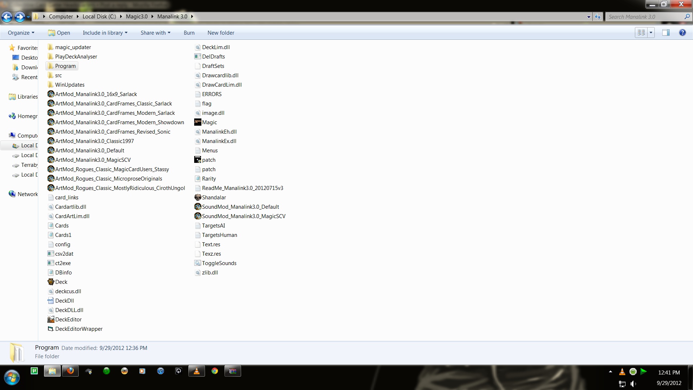Screen dimensions: 693x390
Task: Click the New folder button
Action: (x=221, y=32)
